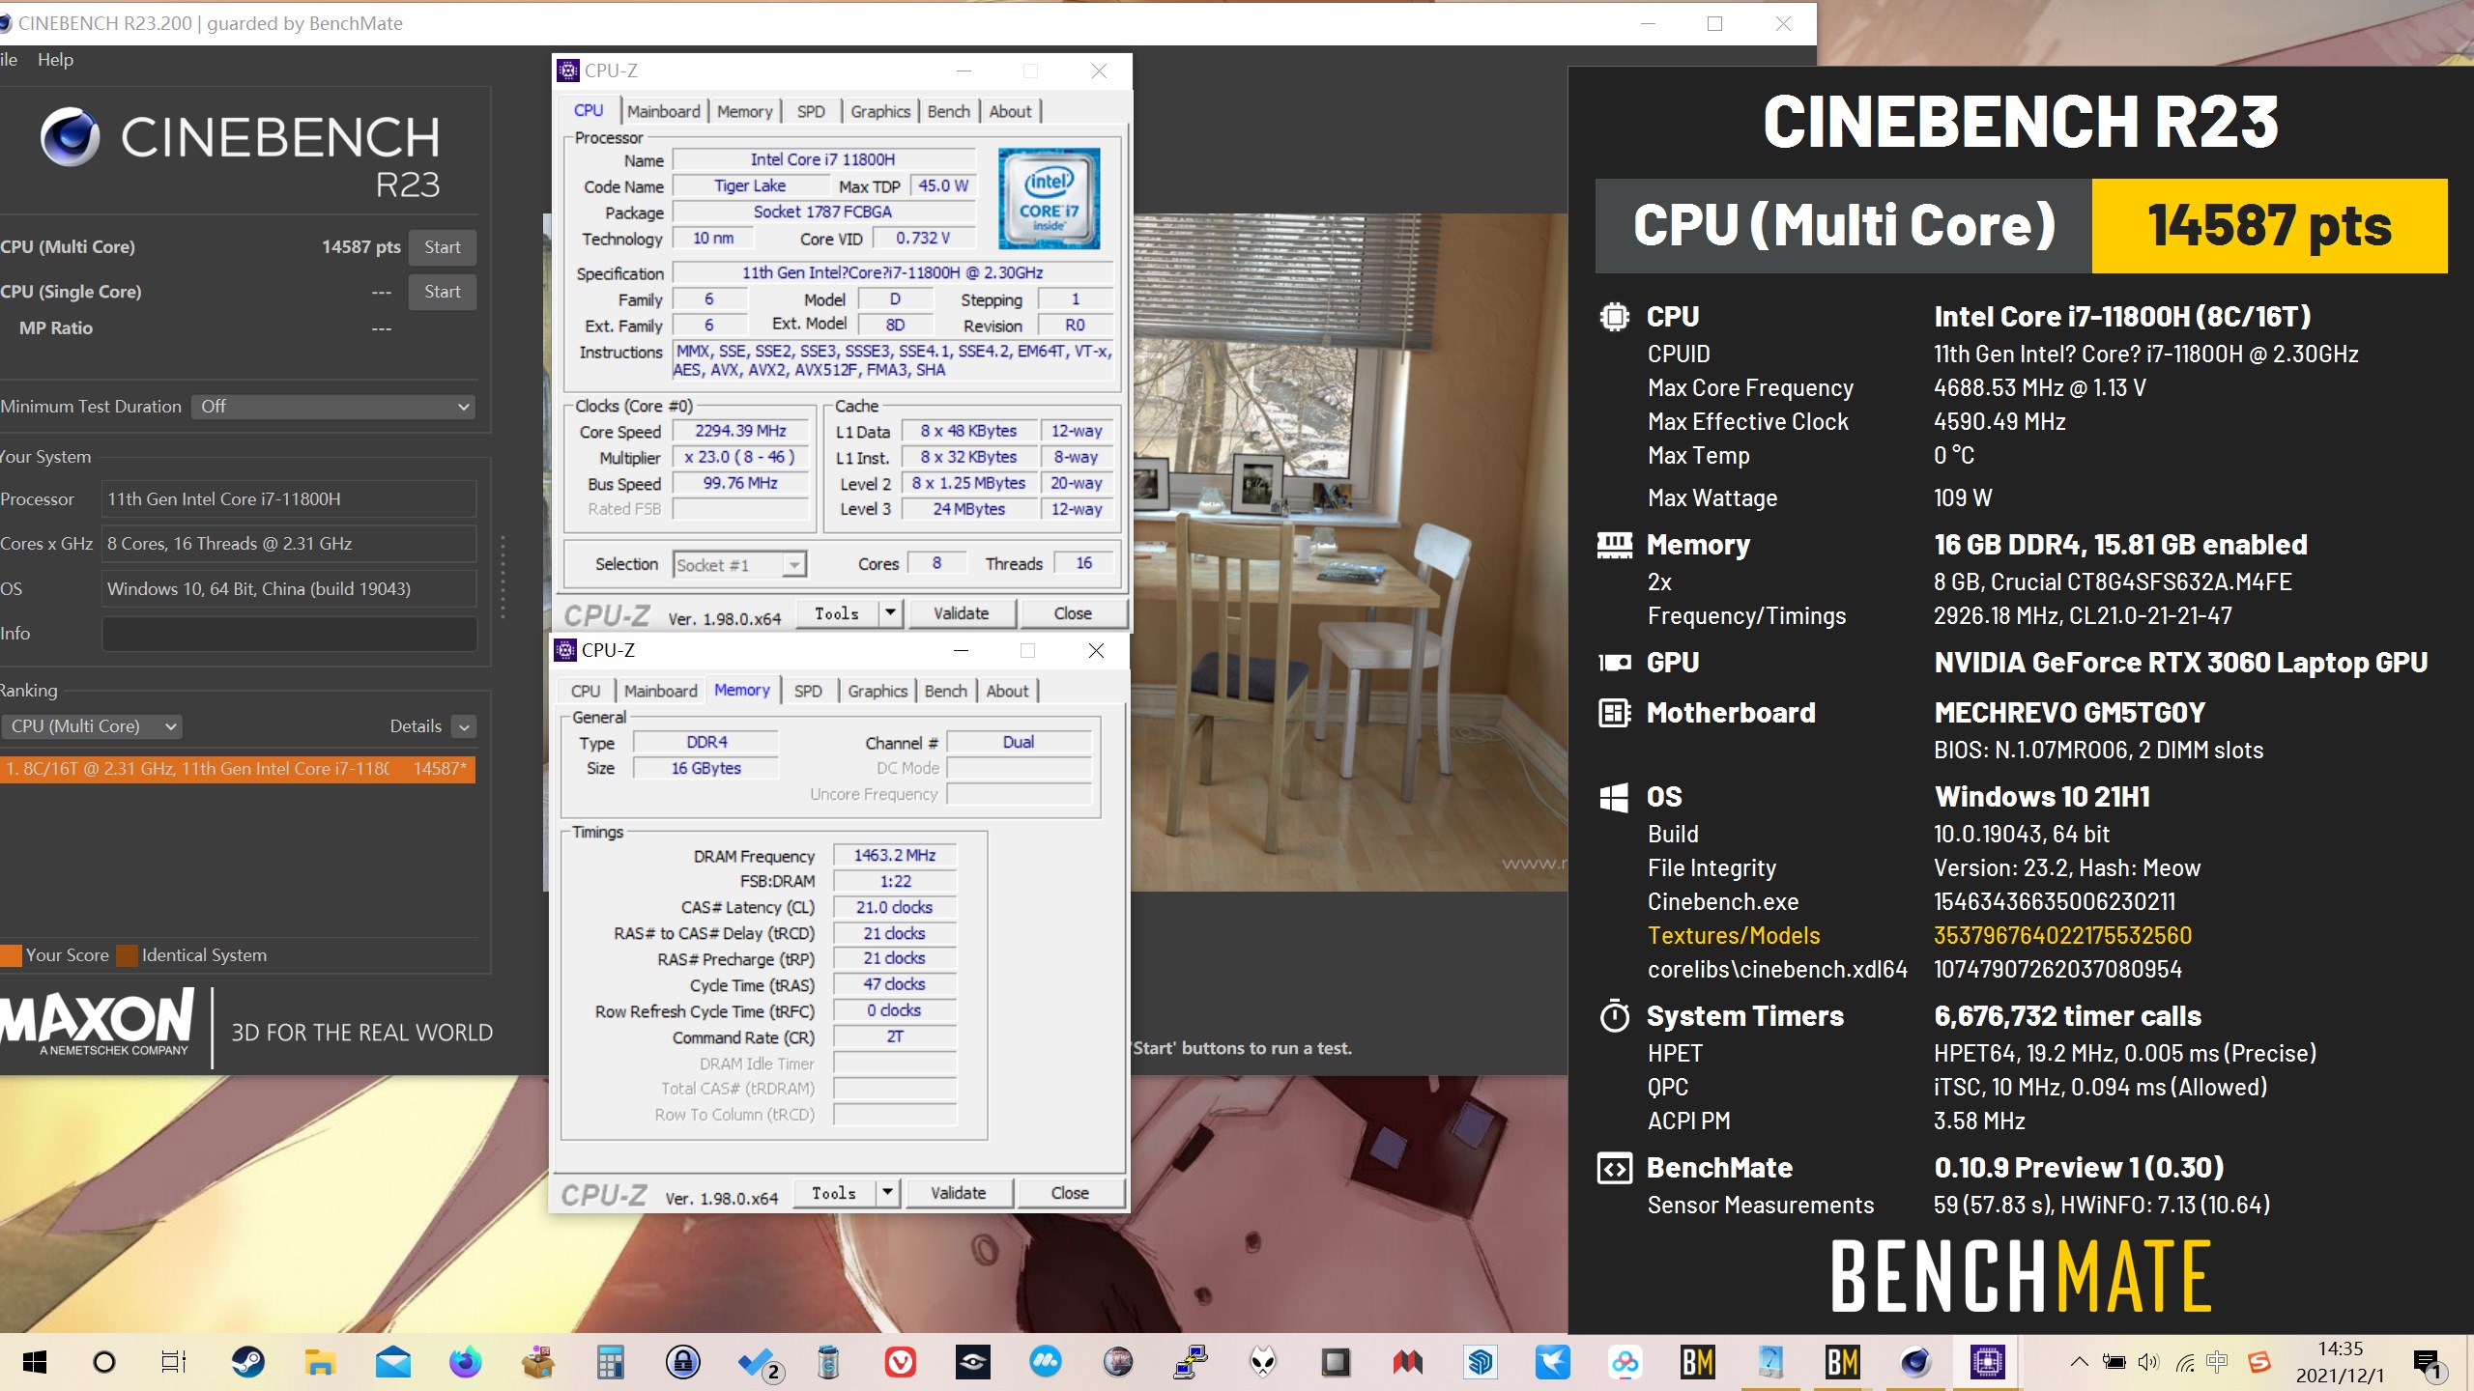The width and height of the screenshot is (2474, 1391).
Task: Click the Your Score orange legend swatch
Action: pyautogui.click(x=12, y=955)
